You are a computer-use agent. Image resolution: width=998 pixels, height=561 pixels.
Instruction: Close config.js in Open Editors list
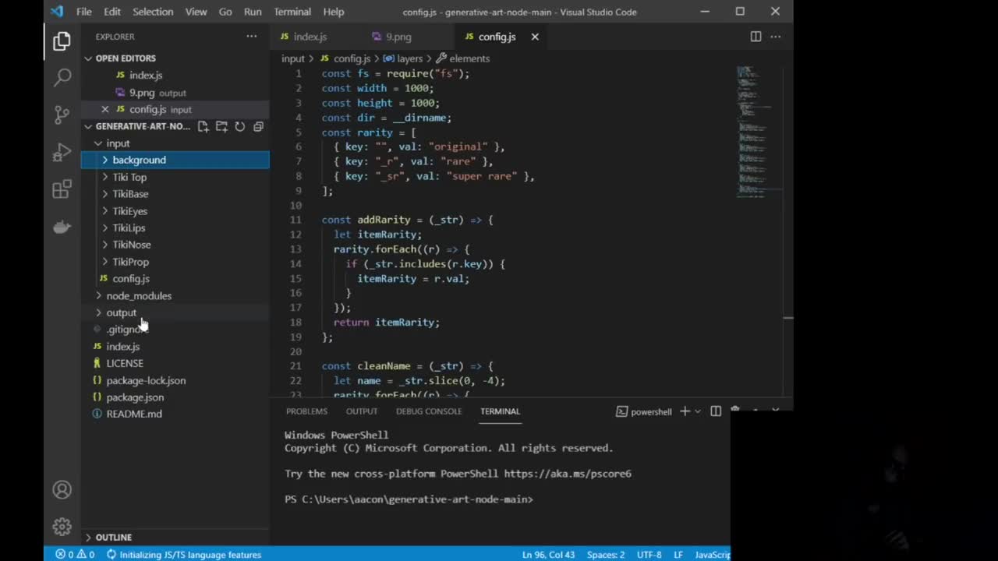[x=105, y=109]
